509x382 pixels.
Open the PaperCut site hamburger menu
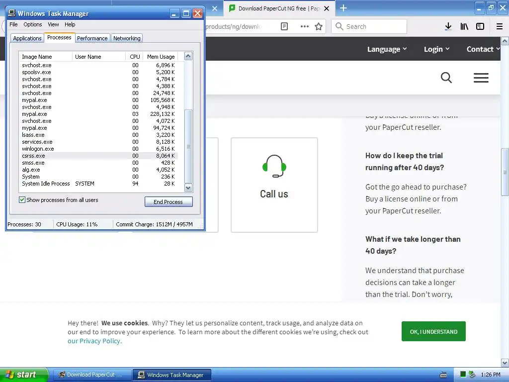[x=481, y=78]
